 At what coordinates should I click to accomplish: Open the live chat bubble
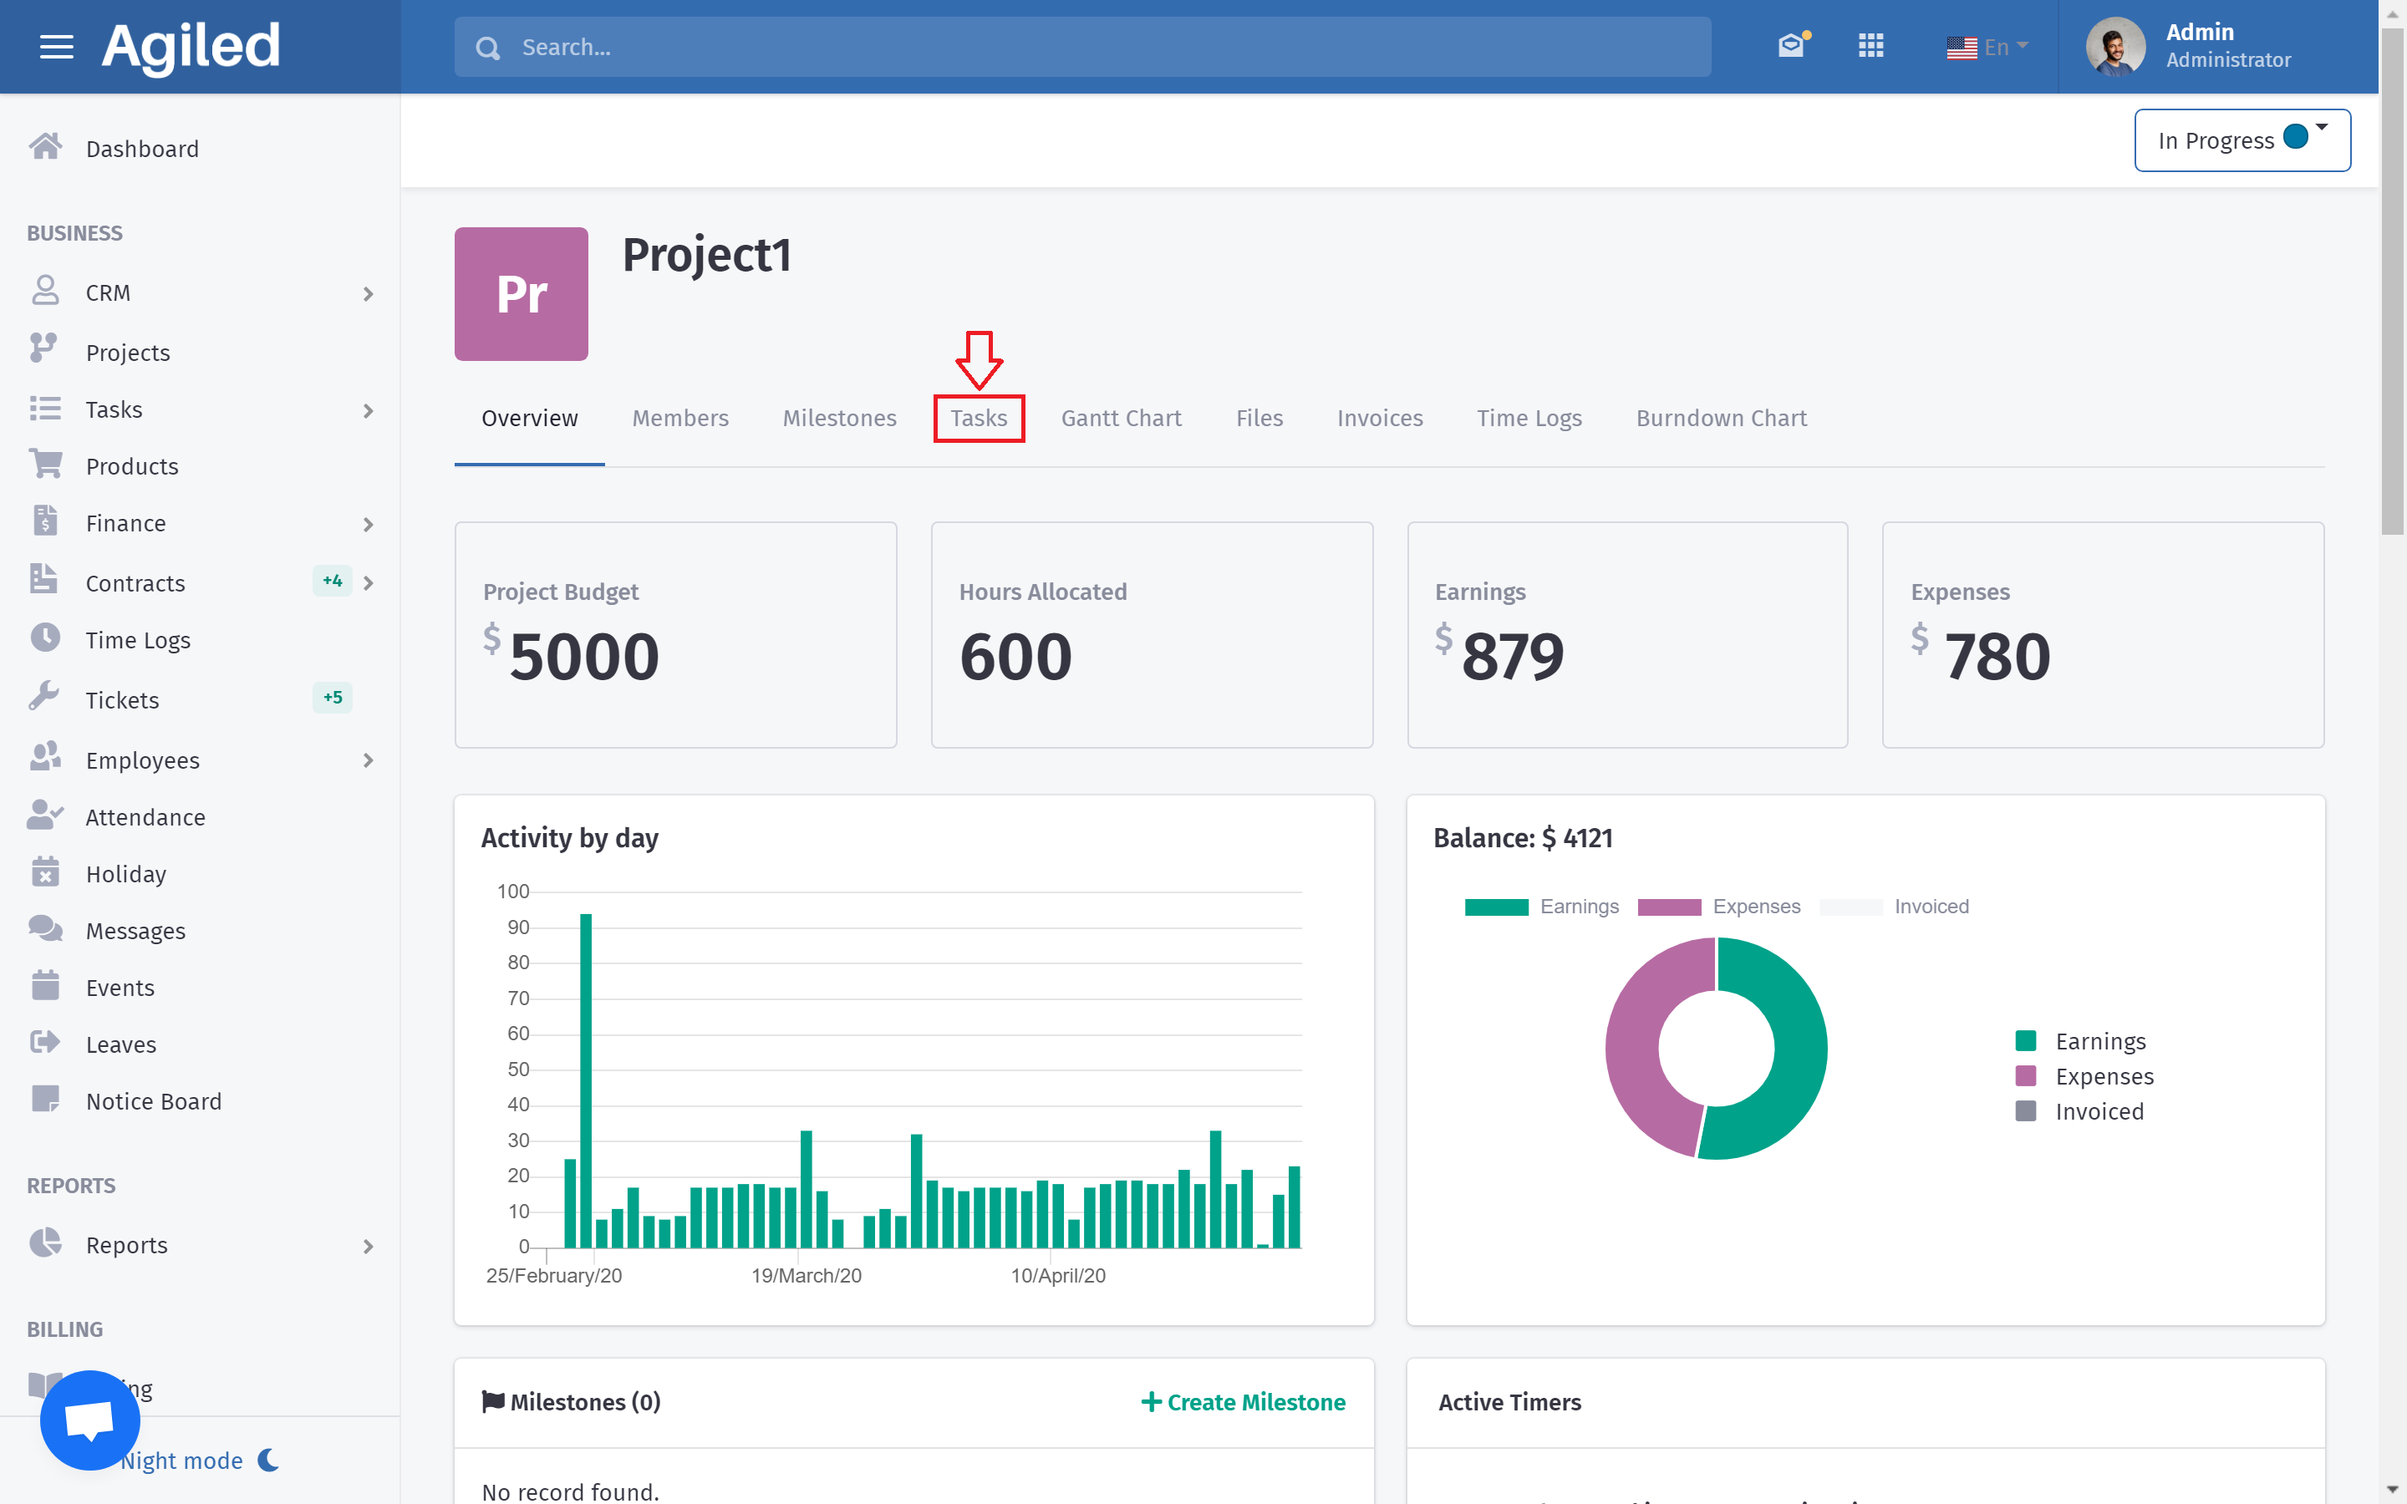pos(89,1420)
